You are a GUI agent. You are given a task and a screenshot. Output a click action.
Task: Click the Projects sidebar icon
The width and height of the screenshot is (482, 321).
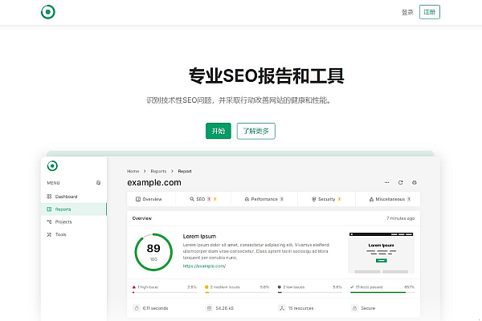(49, 221)
